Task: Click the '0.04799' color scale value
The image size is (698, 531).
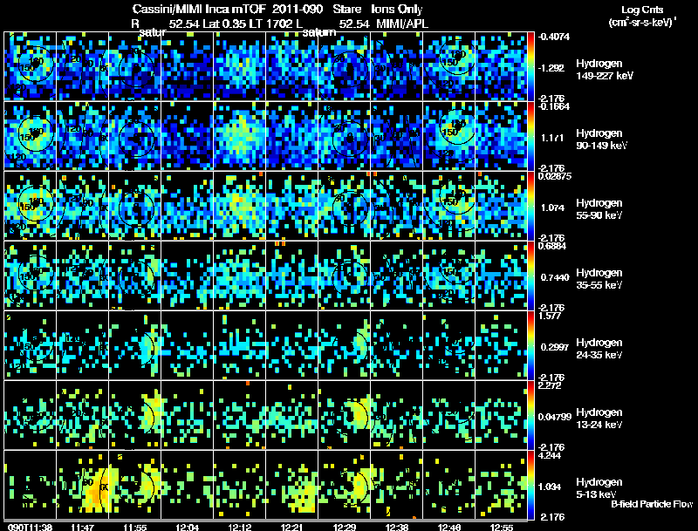Action: click(555, 417)
